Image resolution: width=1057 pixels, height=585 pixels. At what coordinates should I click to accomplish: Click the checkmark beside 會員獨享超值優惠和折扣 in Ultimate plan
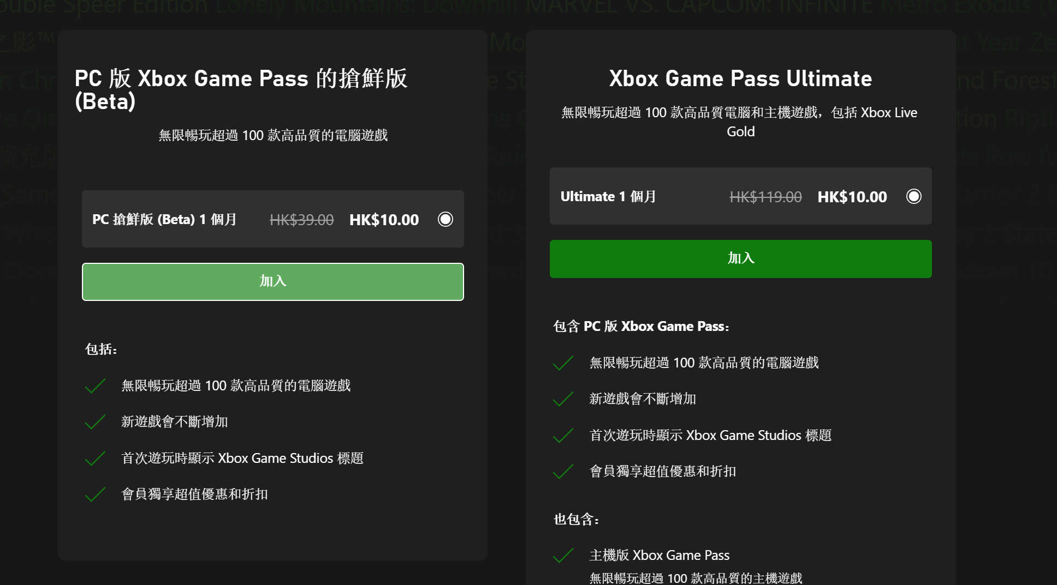562,472
